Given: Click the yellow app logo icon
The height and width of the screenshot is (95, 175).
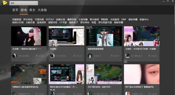Looking at the screenshot, I should click(5, 3).
